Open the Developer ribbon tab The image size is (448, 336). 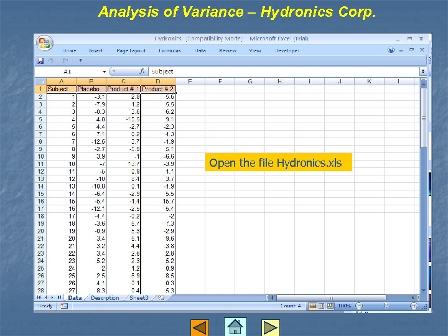coord(287,50)
